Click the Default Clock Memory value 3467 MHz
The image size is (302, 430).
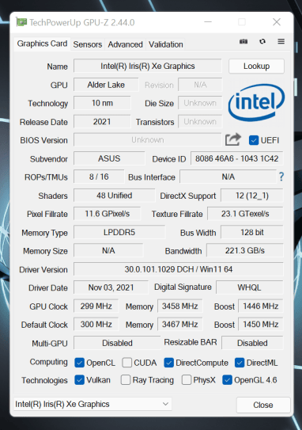180,325
